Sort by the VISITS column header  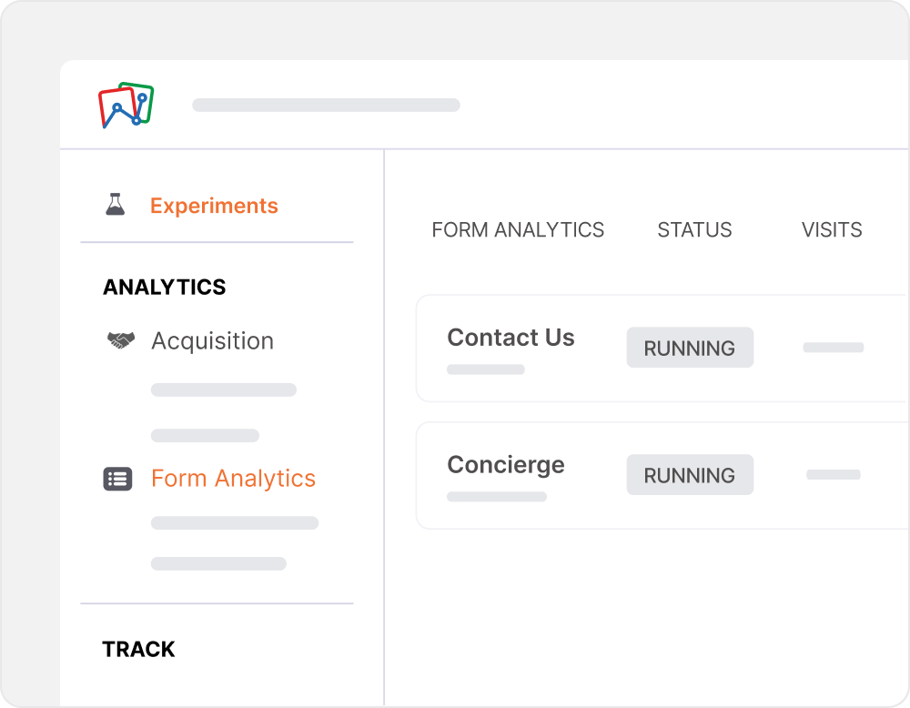coord(832,230)
